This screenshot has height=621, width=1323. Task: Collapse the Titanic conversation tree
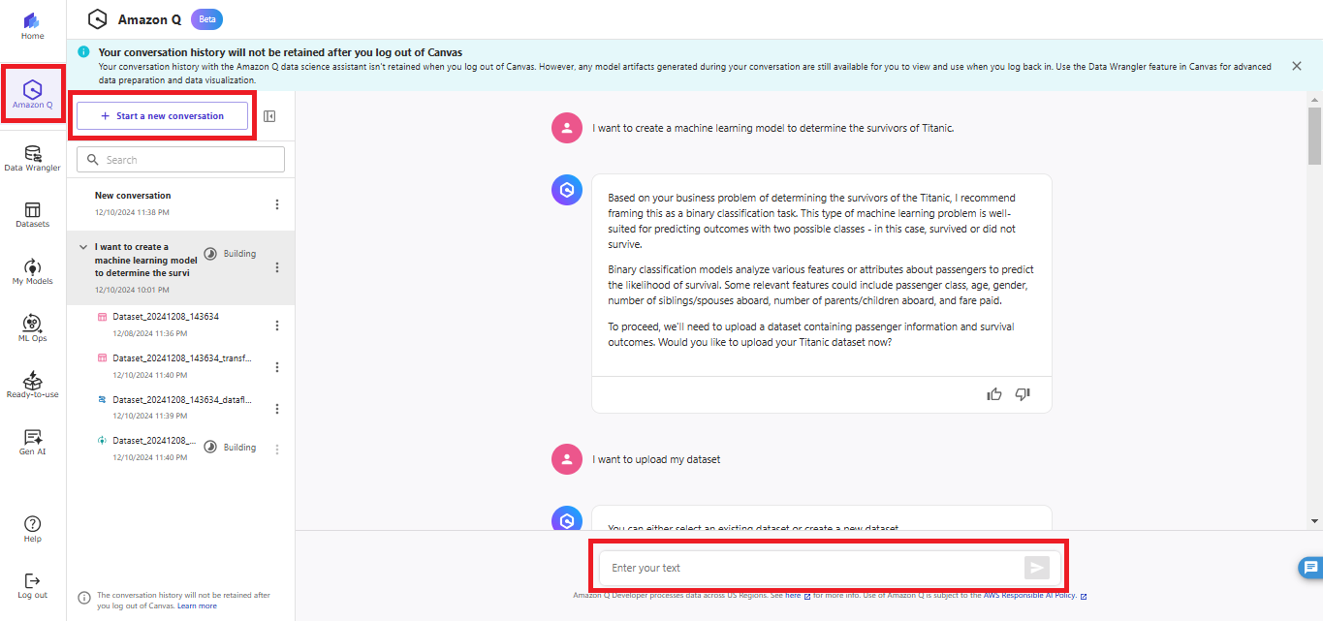82,247
